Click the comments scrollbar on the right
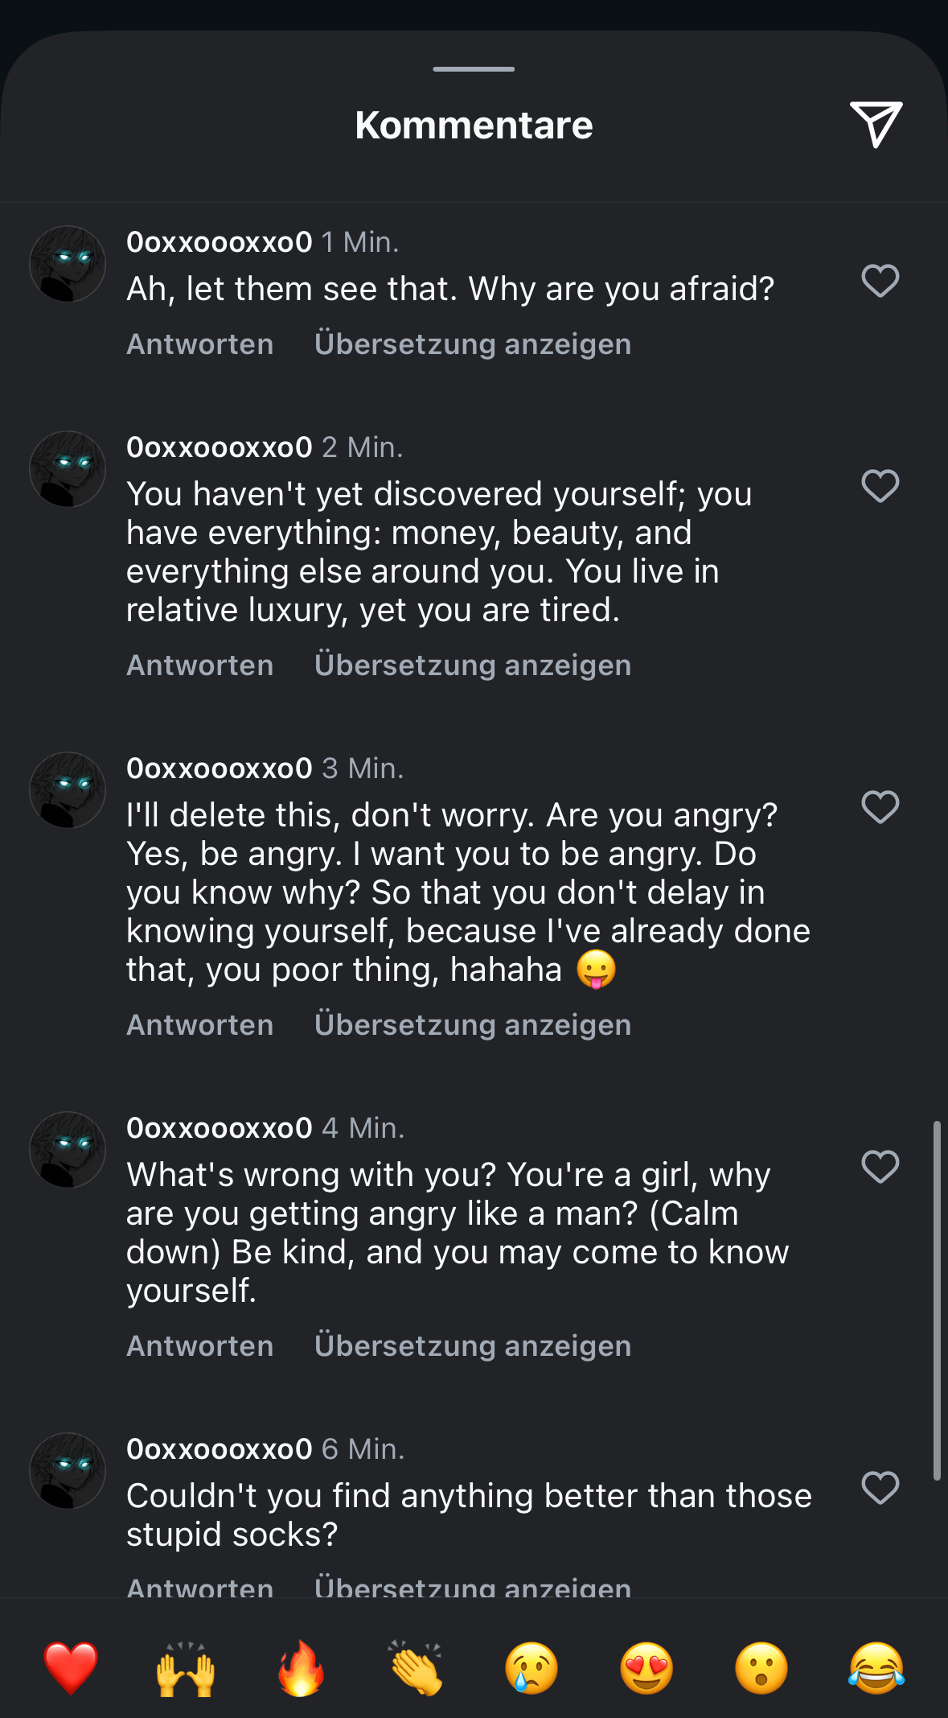This screenshot has width=948, height=1718. [x=937, y=1299]
